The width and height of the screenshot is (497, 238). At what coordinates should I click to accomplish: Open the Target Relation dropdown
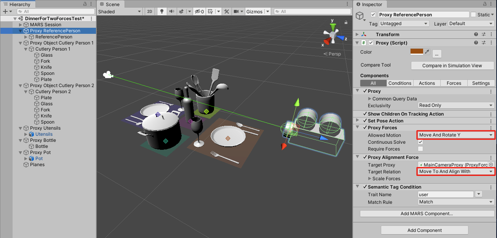click(x=456, y=171)
